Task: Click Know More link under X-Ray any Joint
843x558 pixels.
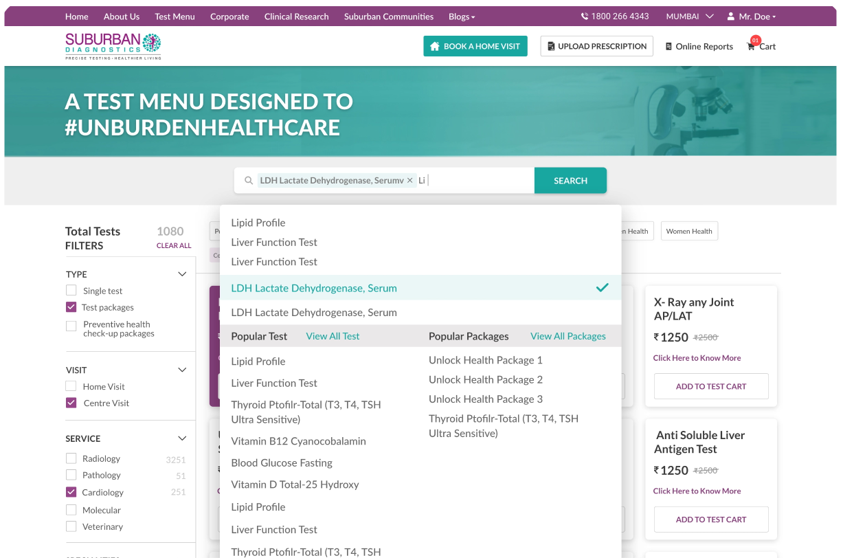Action: pyautogui.click(x=697, y=358)
